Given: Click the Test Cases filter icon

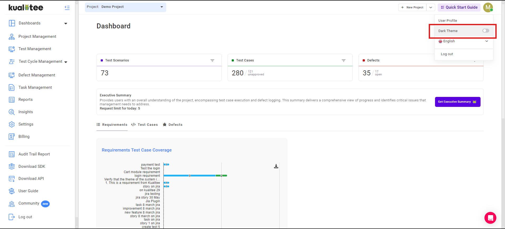Looking at the screenshot, I should click(343, 60).
